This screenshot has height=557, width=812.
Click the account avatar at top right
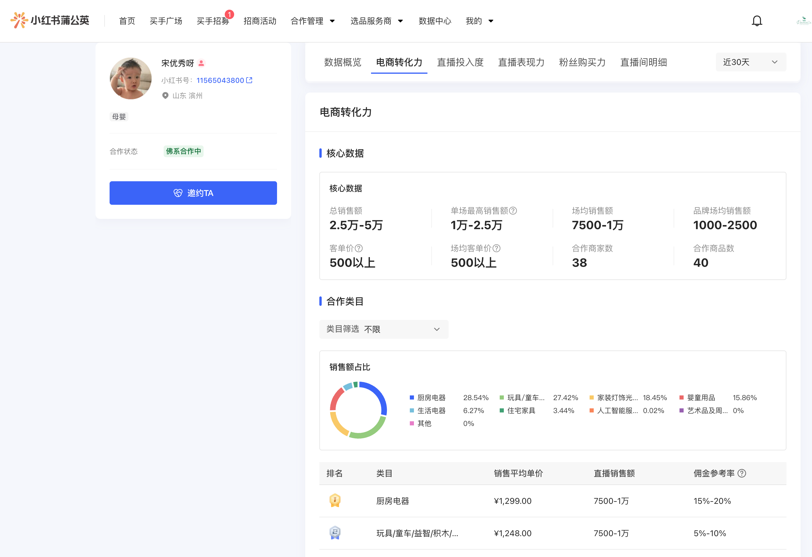pyautogui.click(x=803, y=21)
